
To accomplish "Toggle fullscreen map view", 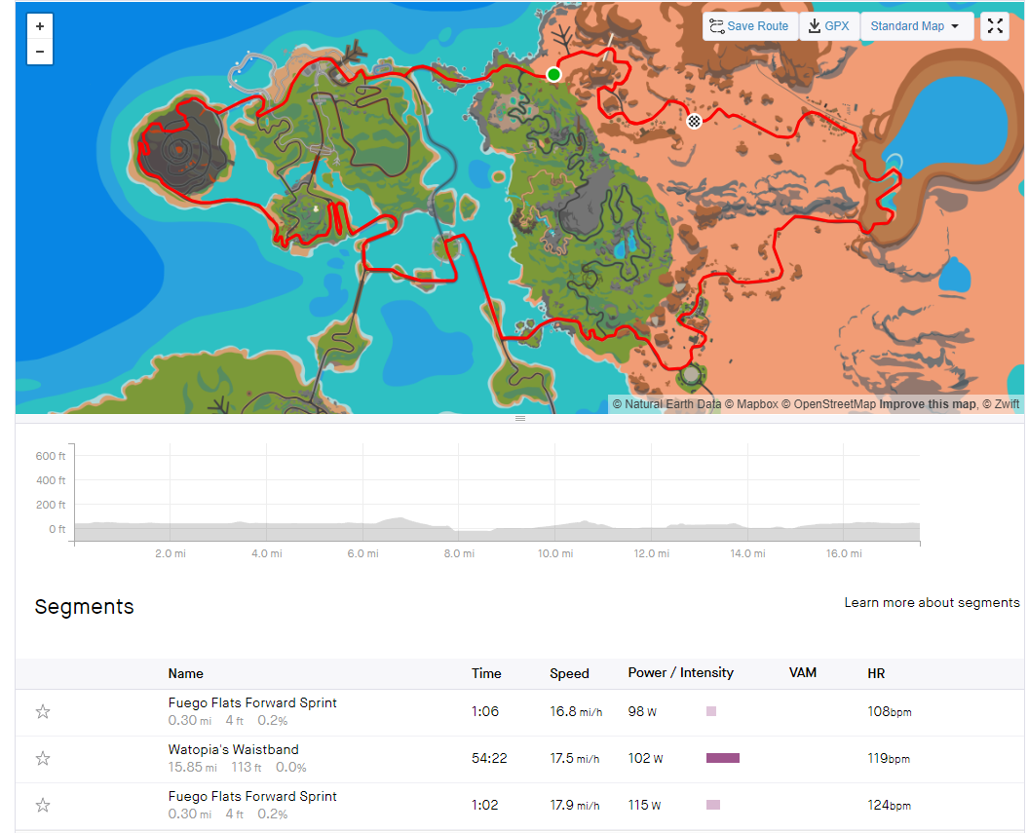I will coord(995,26).
